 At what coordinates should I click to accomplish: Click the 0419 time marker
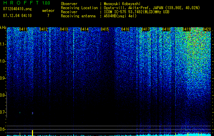tap(186, 29)
